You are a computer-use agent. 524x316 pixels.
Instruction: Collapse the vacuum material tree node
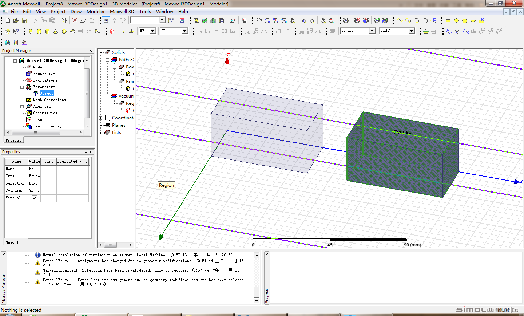(108, 96)
